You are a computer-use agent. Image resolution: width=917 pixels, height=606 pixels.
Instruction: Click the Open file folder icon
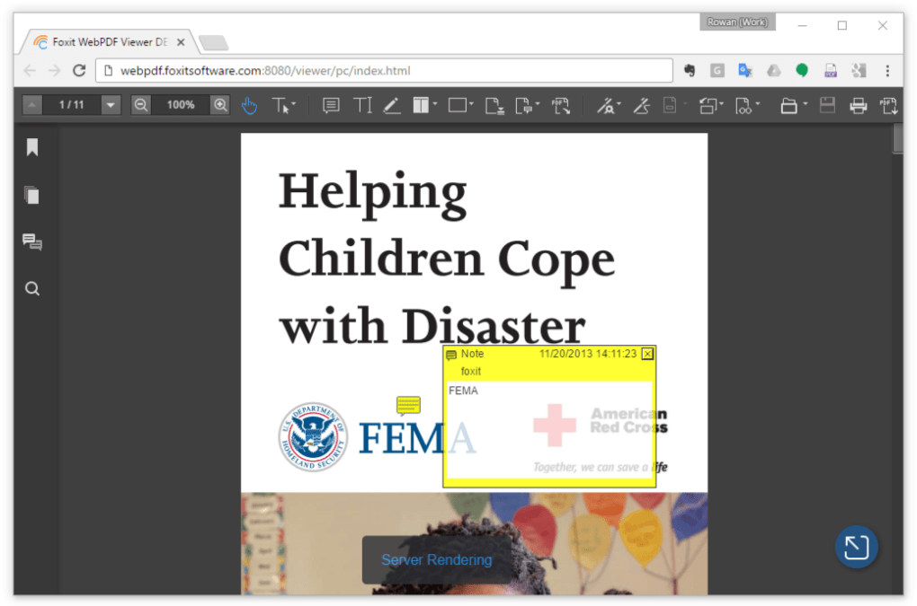(x=788, y=106)
